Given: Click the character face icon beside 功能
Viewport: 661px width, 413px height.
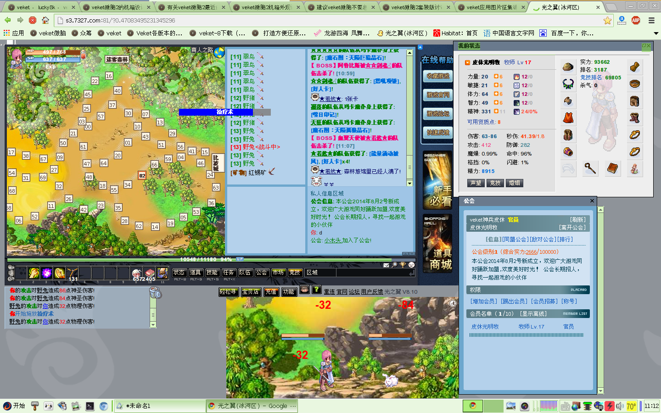Looking at the screenshot, I should tap(304, 290).
